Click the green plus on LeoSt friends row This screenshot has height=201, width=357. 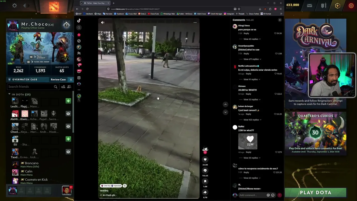pos(68,101)
